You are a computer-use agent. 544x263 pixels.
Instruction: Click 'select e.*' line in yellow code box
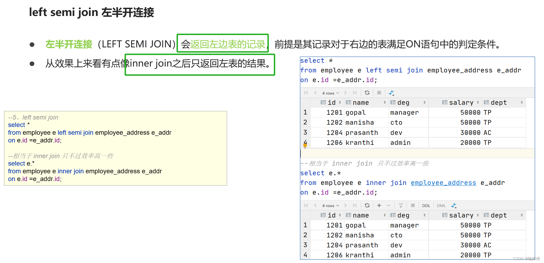[21, 163]
